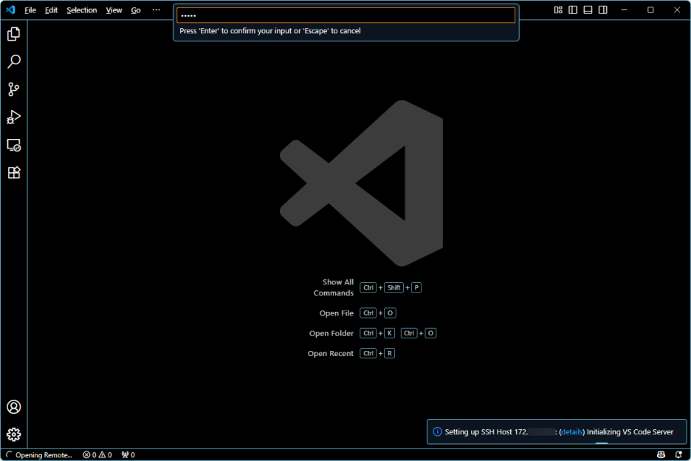Viewport: 691px width, 461px height.
Task: Click the info icon in SSH notification
Action: point(437,432)
